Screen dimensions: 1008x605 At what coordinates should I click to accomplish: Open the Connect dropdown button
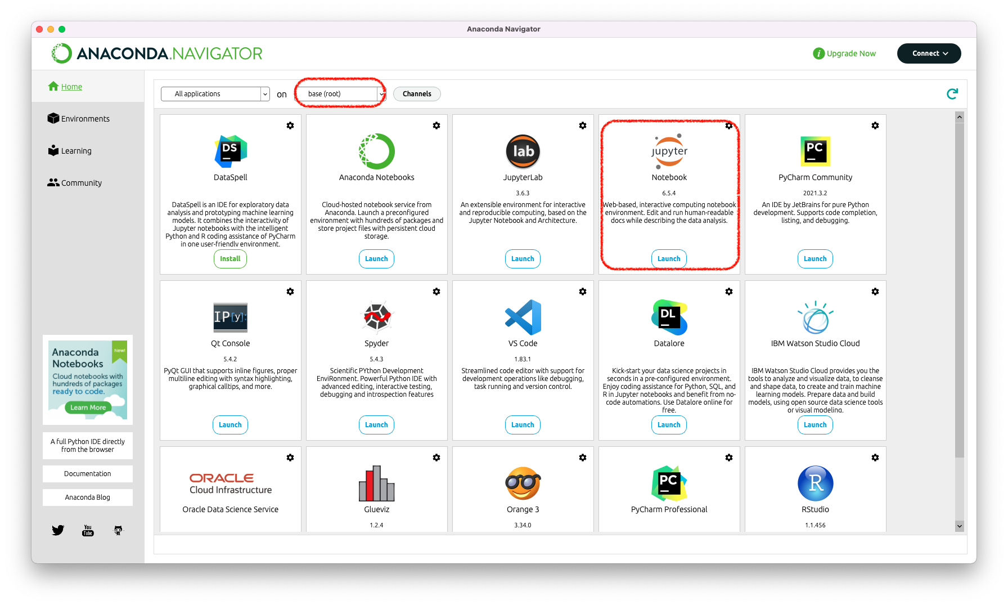929,53
